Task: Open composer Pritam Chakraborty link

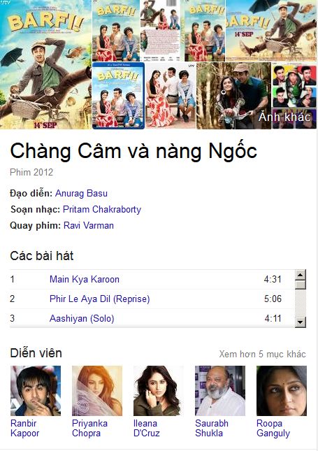Action: 102,209
